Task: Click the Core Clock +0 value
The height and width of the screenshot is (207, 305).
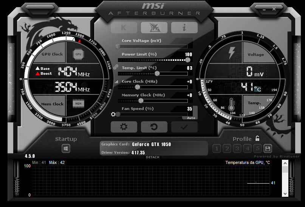Action: (x=189, y=82)
